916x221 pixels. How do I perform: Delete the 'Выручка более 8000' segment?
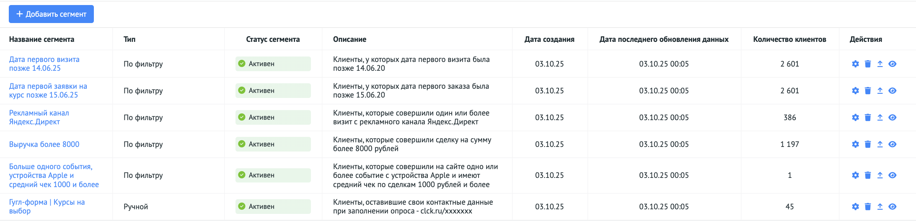(868, 144)
